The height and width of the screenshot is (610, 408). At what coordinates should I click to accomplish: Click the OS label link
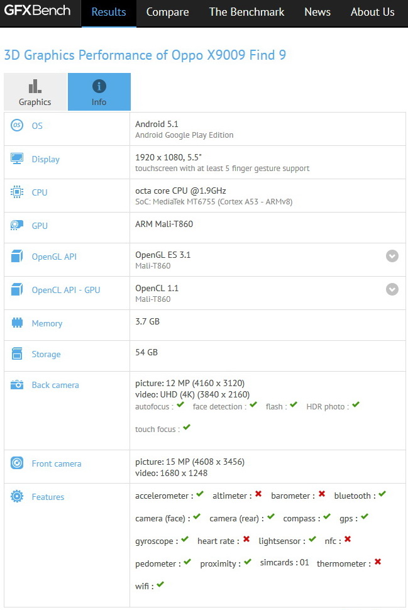point(37,126)
